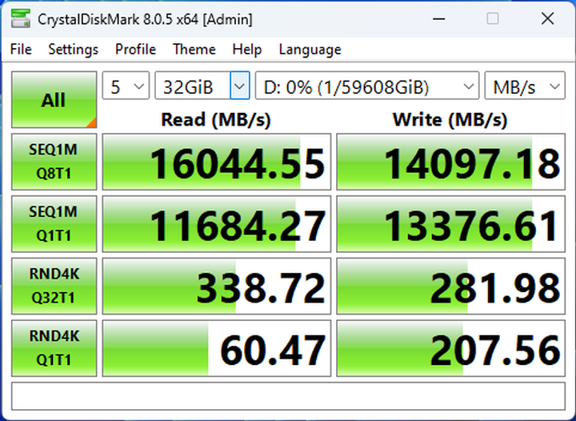Open the Profile menu
The image size is (576, 421).
tap(135, 50)
